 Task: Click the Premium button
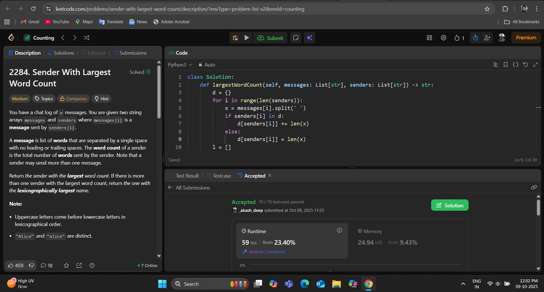526,38
